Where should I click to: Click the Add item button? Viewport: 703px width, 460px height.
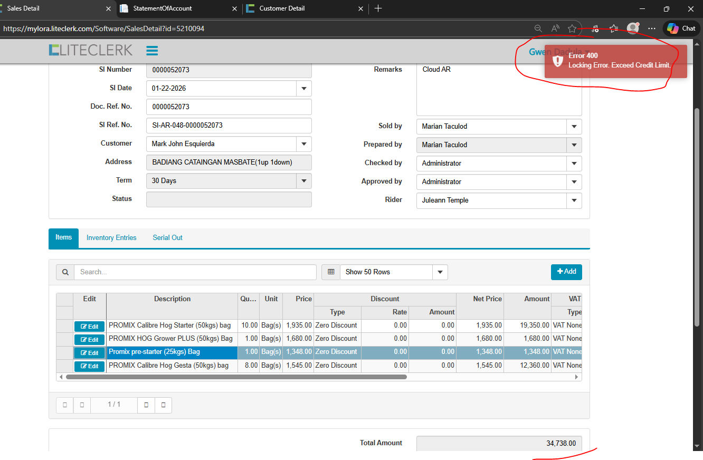click(x=566, y=272)
